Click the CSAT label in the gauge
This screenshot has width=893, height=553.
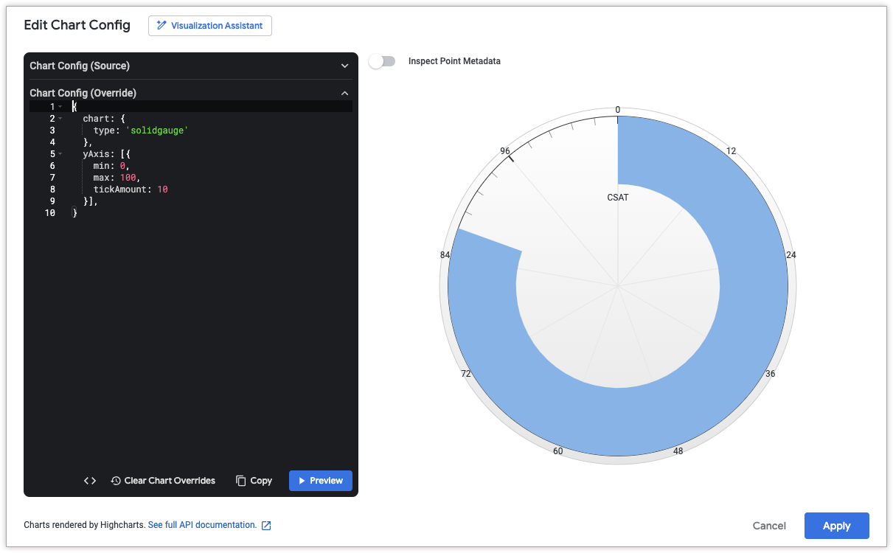(x=617, y=198)
